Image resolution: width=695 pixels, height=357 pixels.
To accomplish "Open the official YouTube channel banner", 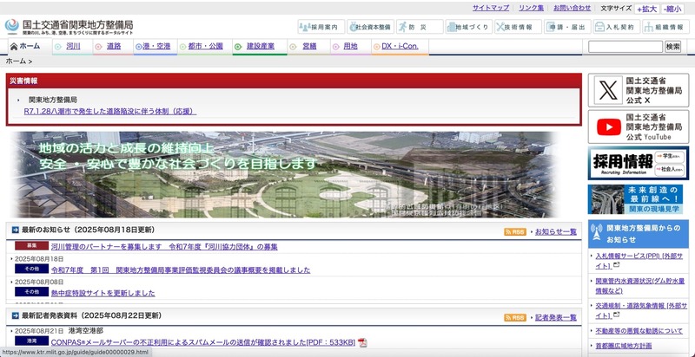I will tap(638, 126).
